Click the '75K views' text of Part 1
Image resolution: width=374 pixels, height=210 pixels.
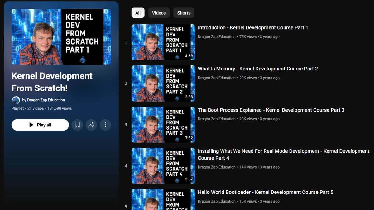click(x=248, y=37)
